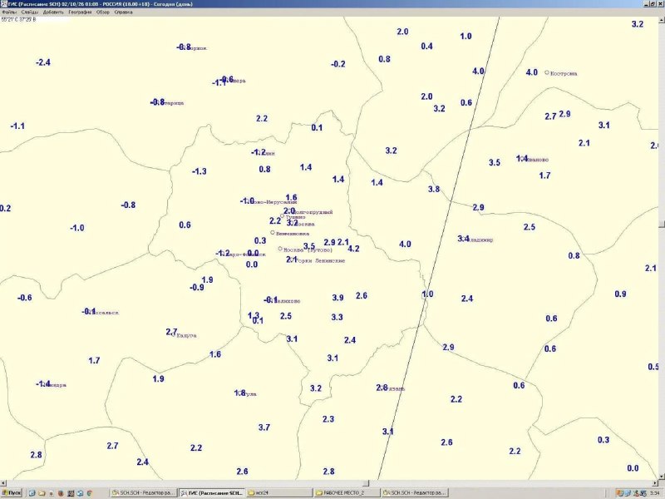This screenshot has width=665, height=499.
Task: Open the РАБОЧЕЕ МЕСТО_2 taskbar folder
Action: (347, 493)
